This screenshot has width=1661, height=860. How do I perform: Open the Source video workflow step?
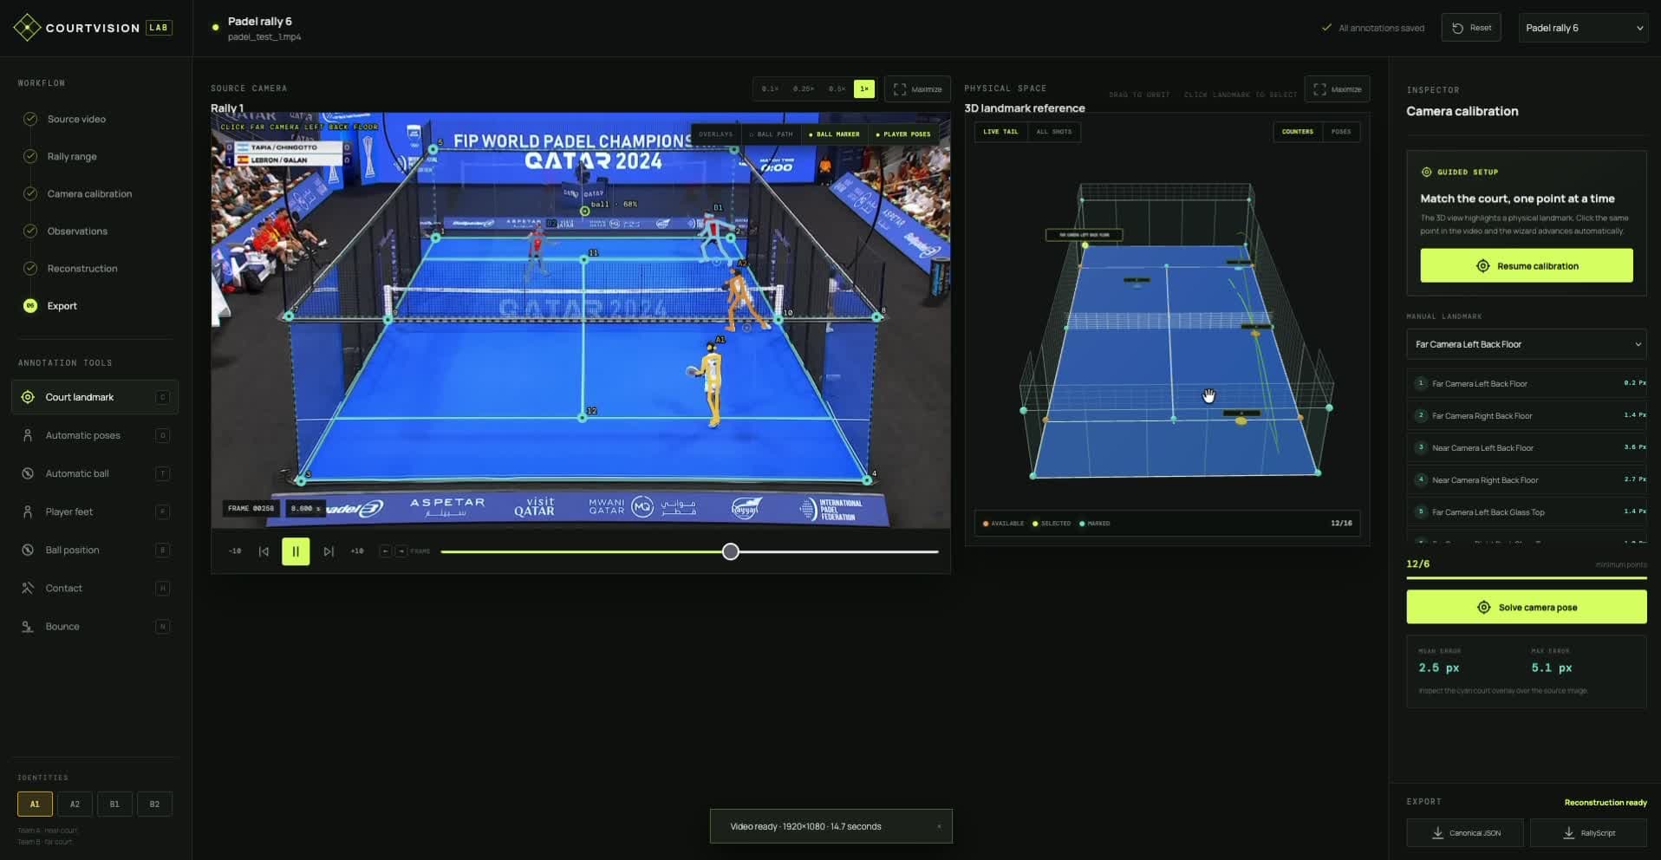point(76,119)
